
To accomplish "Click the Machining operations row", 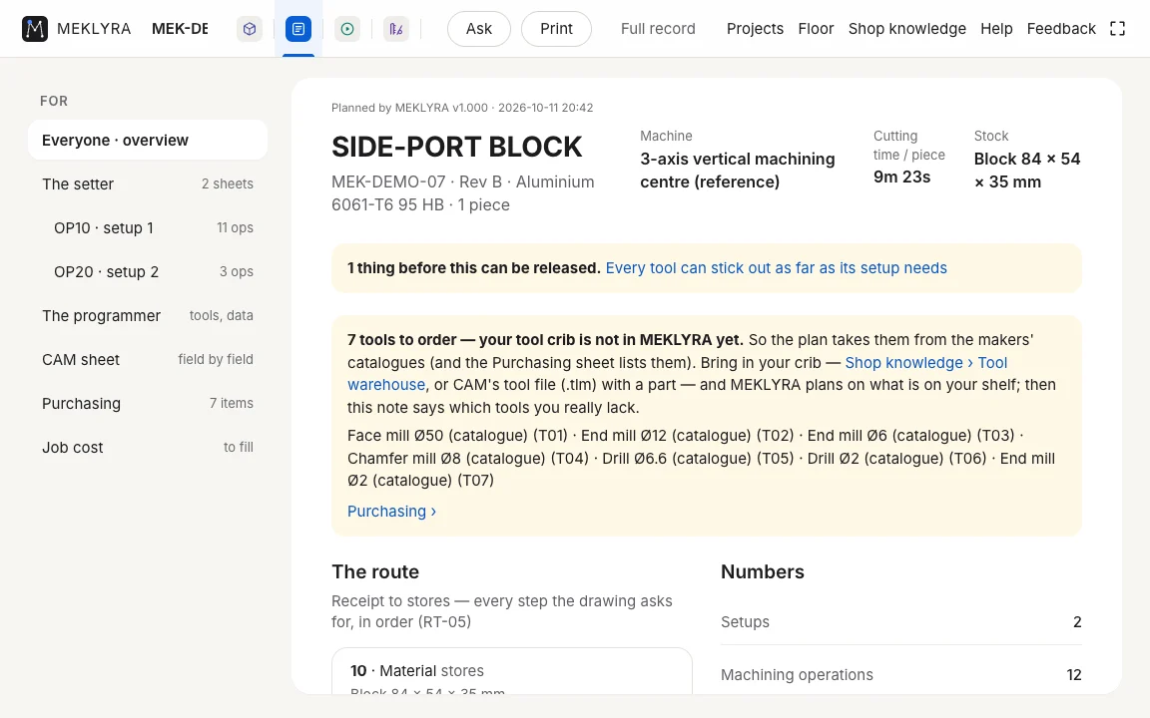I will point(901,675).
